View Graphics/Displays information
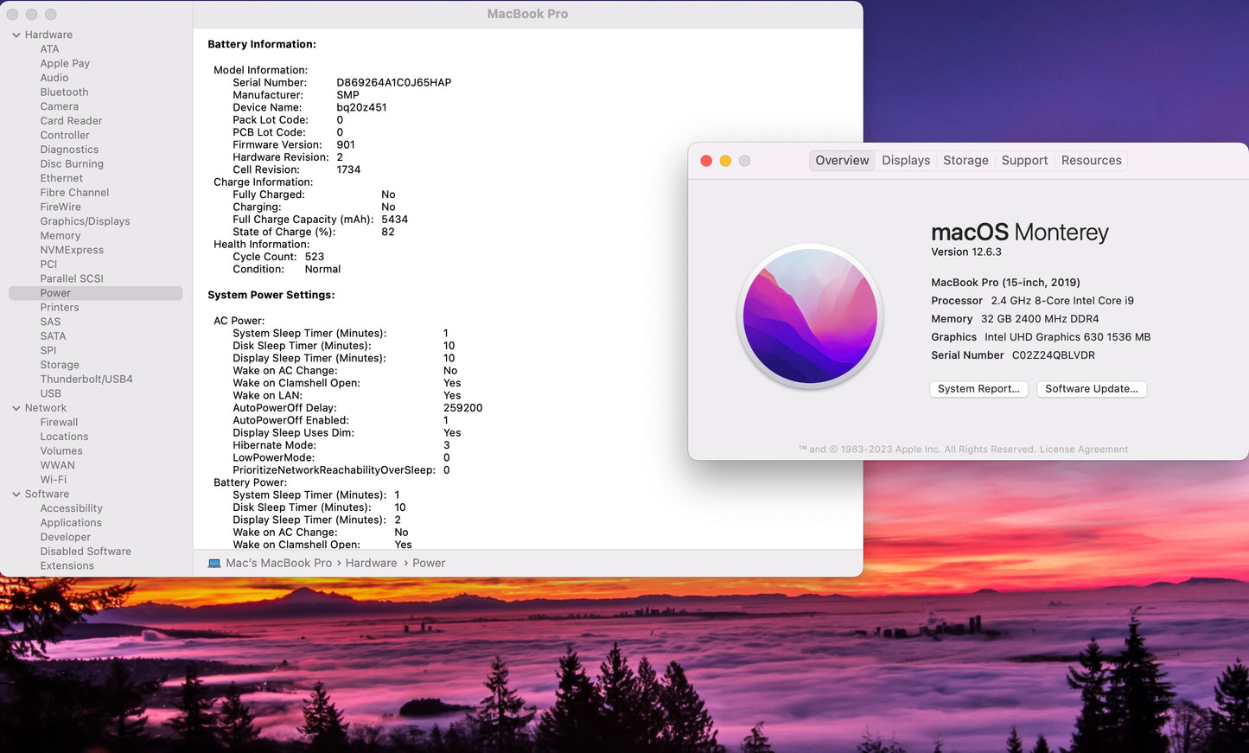Viewport: 1249px width, 753px height. coord(85,220)
